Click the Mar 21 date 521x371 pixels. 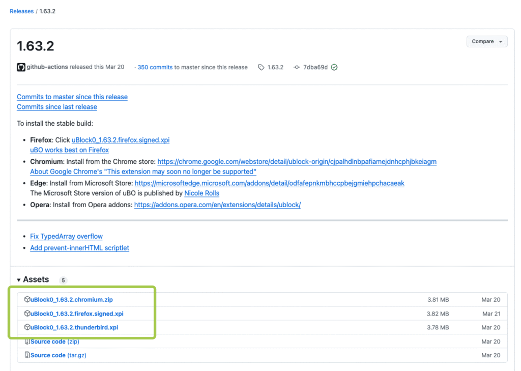pos(491,313)
